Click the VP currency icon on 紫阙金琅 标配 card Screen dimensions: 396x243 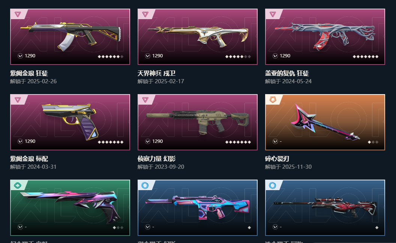[x=20, y=141]
